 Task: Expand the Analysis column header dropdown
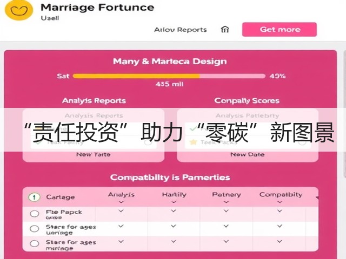[121, 202]
